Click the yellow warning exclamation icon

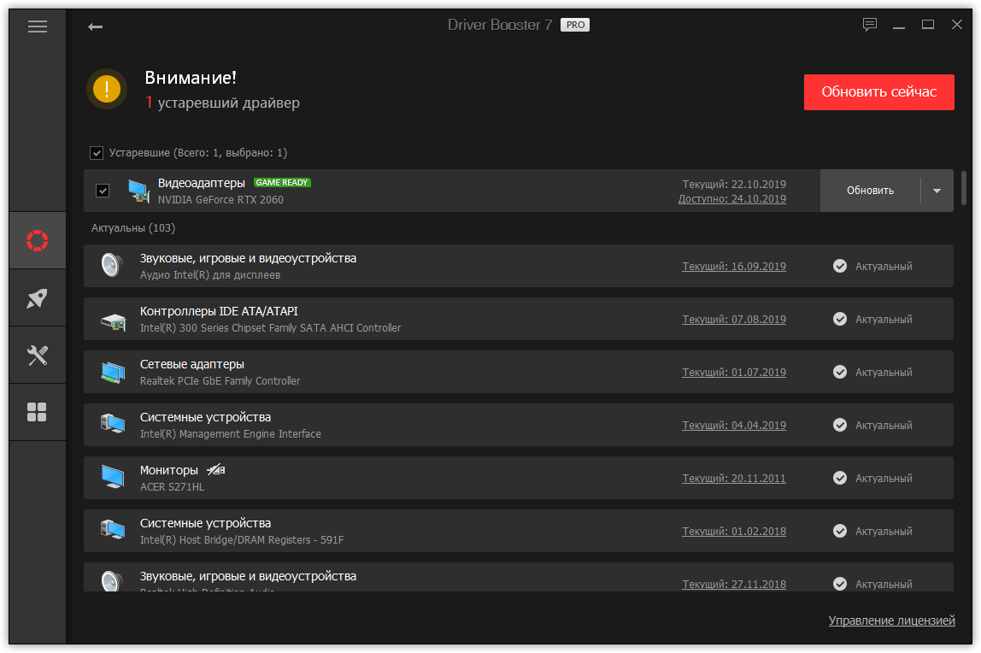[x=107, y=89]
